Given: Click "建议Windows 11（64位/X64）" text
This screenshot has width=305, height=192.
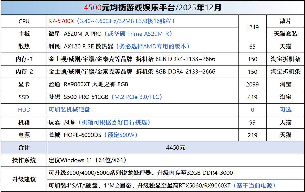Looking at the screenshot, I should [87, 160].
